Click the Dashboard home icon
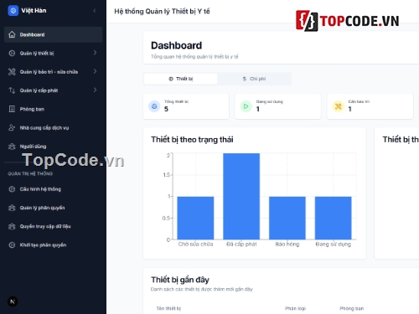The height and width of the screenshot is (314, 419). tap(12, 34)
